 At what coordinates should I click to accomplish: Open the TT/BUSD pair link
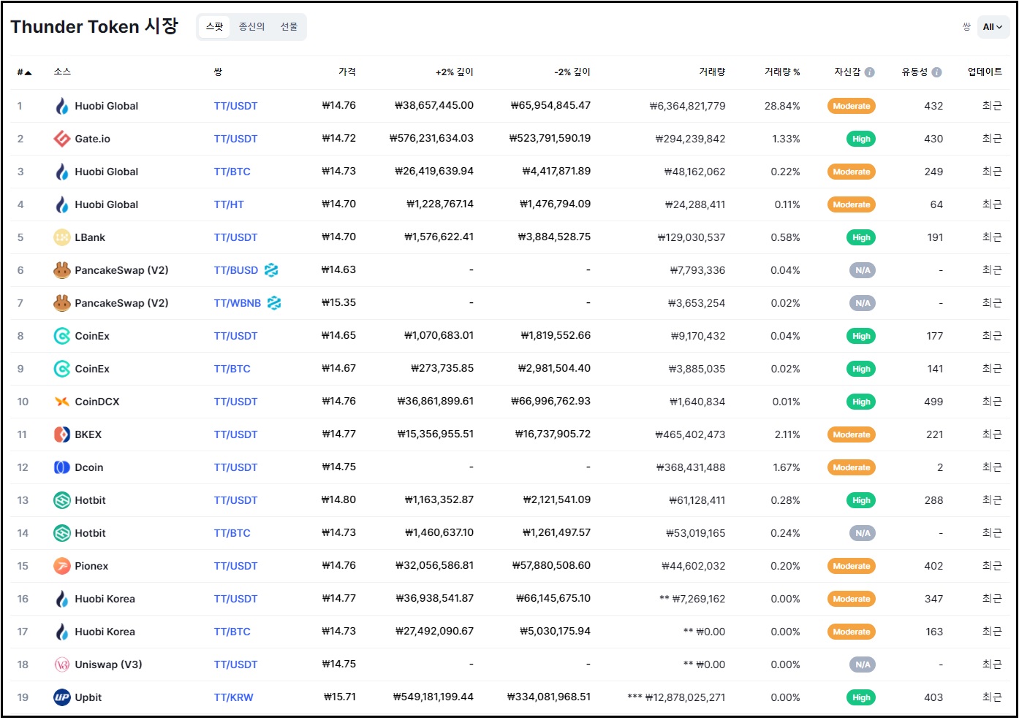(235, 270)
